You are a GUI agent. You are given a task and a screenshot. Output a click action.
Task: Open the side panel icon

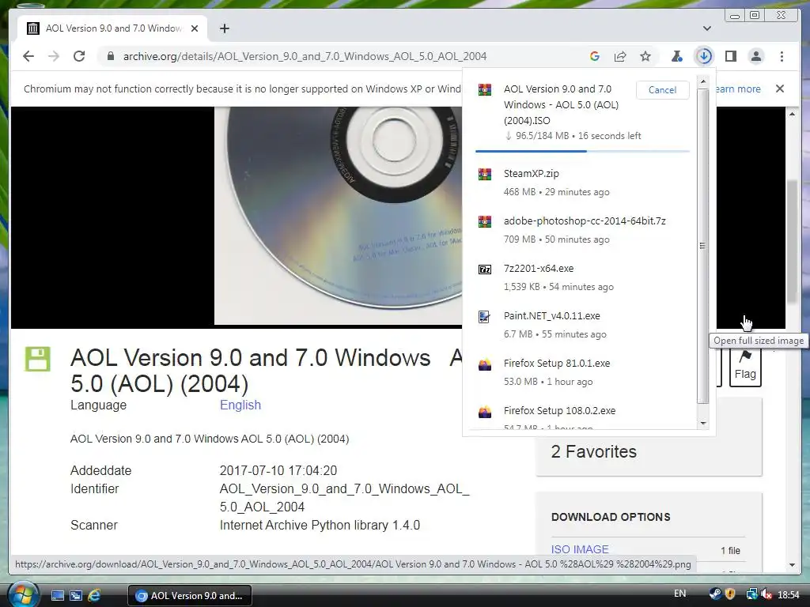click(730, 56)
